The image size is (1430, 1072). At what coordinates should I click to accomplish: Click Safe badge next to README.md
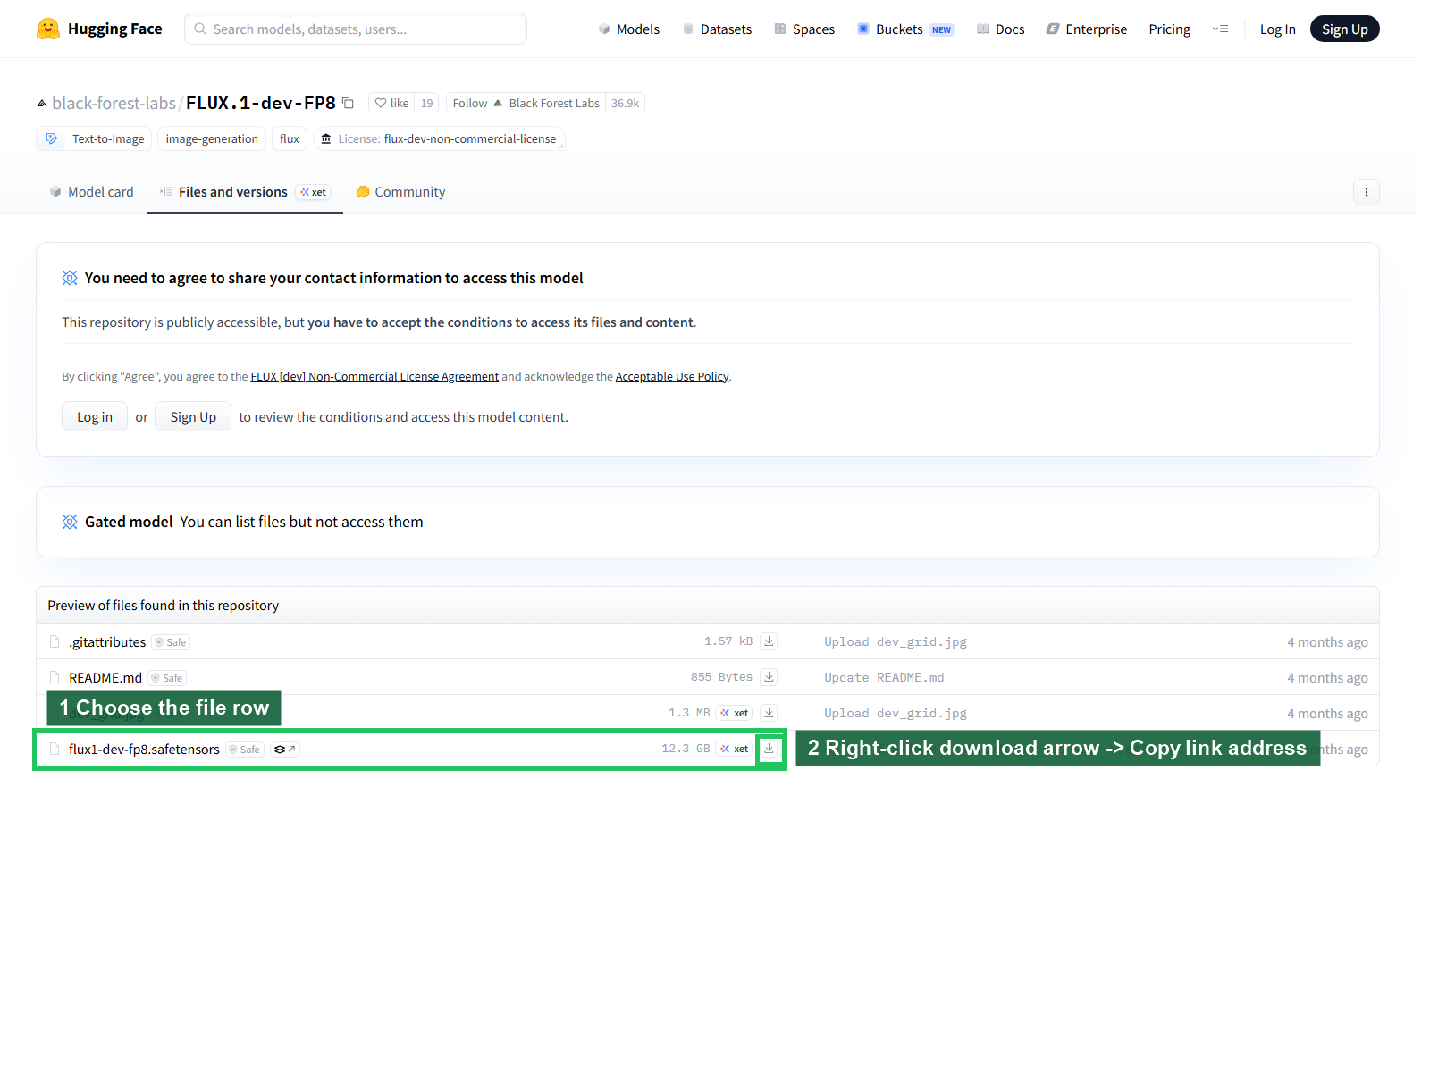click(x=167, y=678)
